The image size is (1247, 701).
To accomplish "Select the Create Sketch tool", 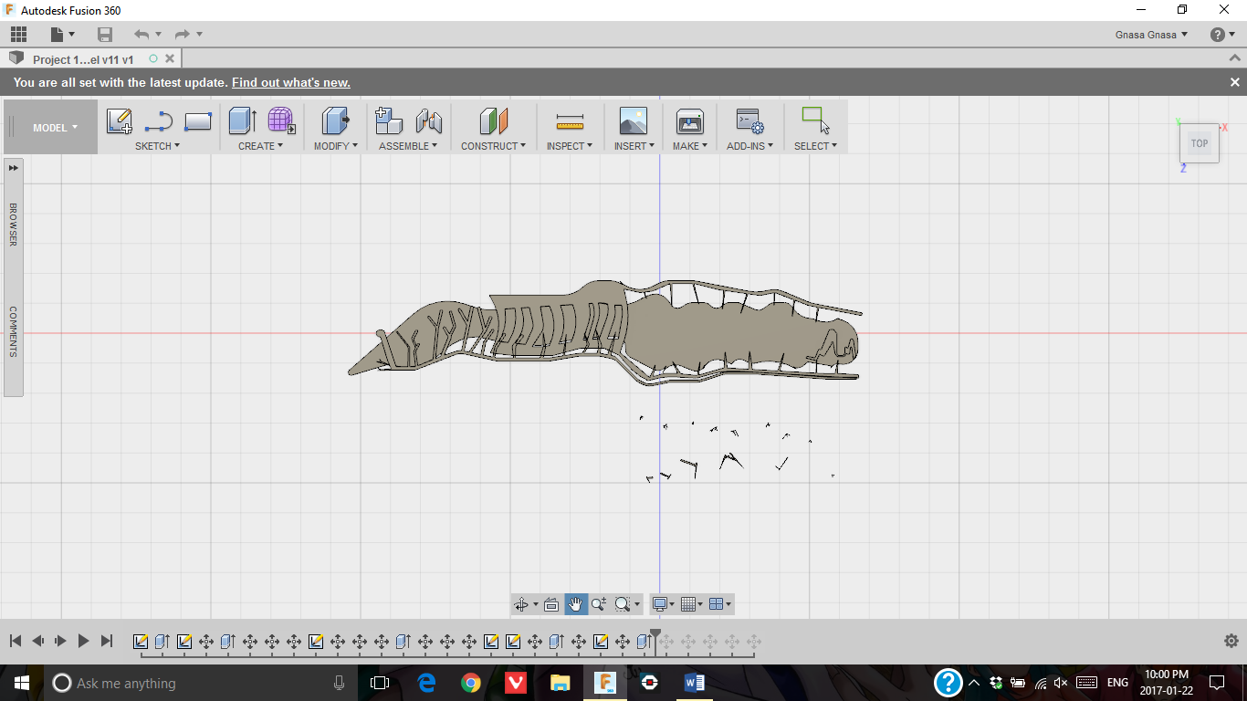I will pyautogui.click(x=120, y=121).
